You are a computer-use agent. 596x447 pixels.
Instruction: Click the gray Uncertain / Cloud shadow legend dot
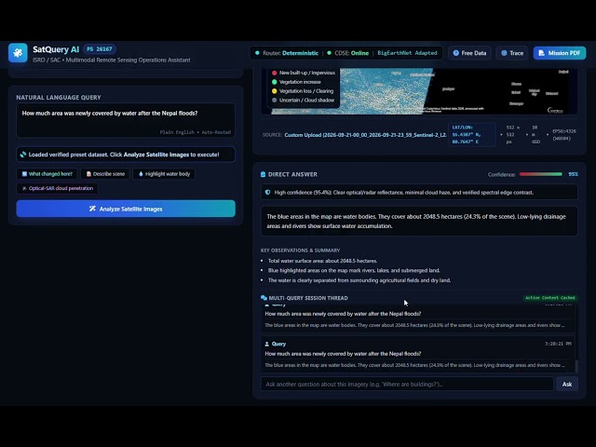tap(274, 100)
